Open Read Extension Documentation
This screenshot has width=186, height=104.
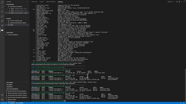pos(17,91)
